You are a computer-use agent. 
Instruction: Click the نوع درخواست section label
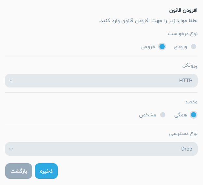183,34
